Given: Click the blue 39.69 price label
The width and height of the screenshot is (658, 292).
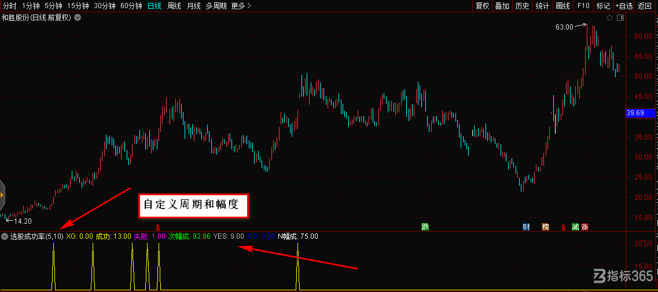Looking at the screenshot, I should (640, 112).
